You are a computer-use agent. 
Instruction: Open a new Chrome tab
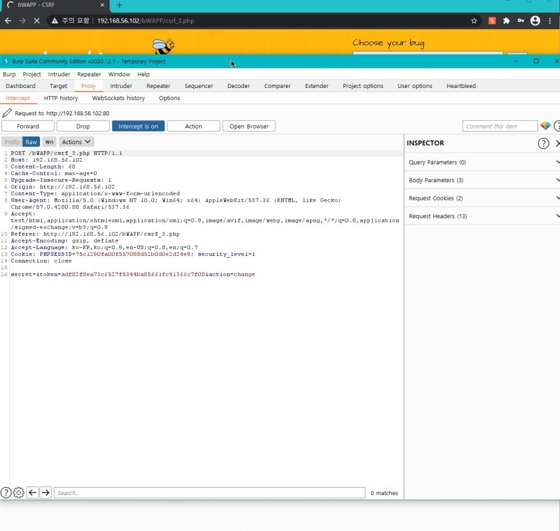tap(119, 5)
